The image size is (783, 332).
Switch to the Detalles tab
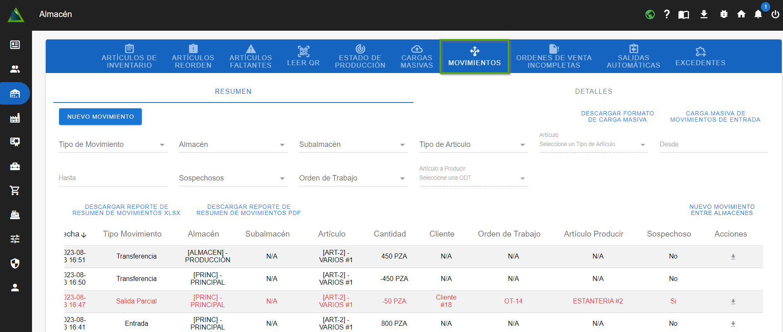click(593, 91)
